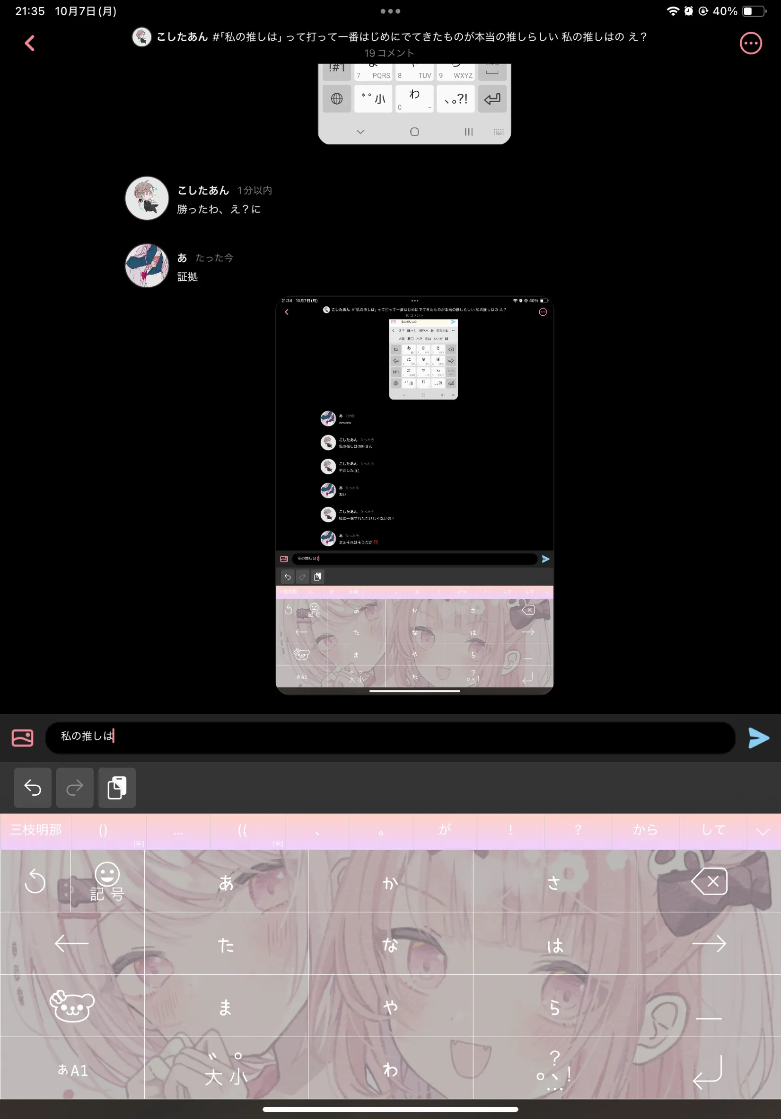Open the emoji 記号 symbols key
The width and height of the screenshot is (781, 1119).
pyautogui.click(x=107, y=881)
